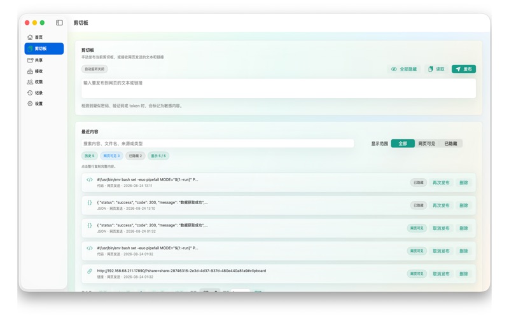Switch display range to 已隐藏
This screenshot has height=318, width=509.
point(450,144)
